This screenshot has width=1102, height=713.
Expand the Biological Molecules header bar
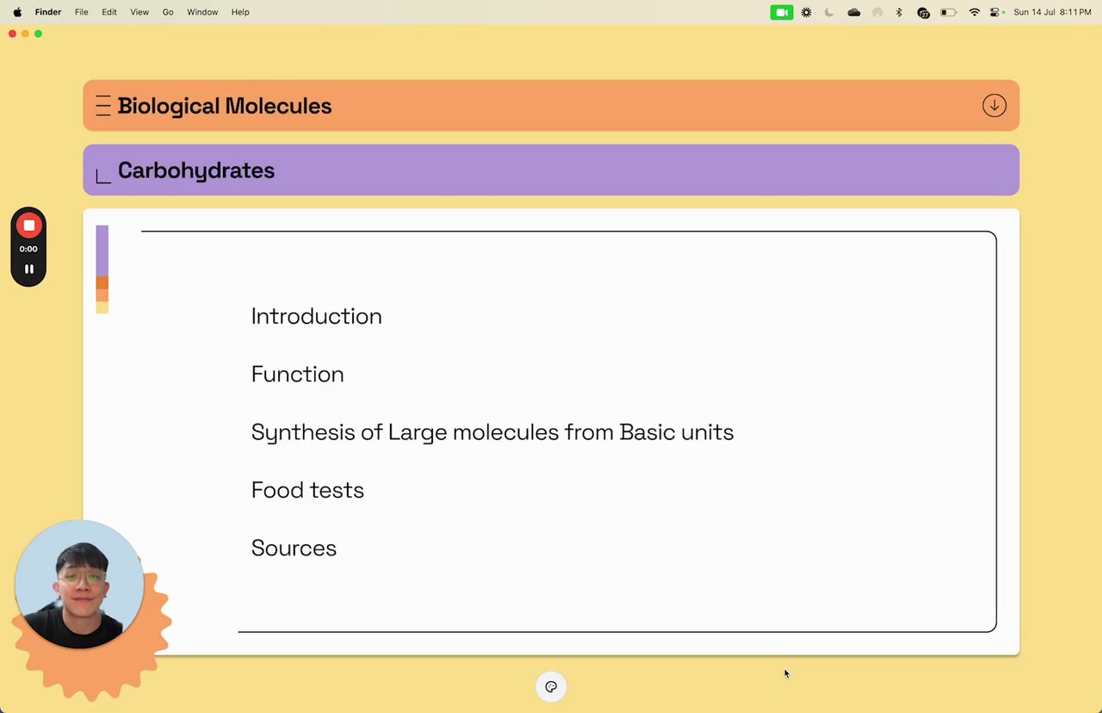coord(551,106)
